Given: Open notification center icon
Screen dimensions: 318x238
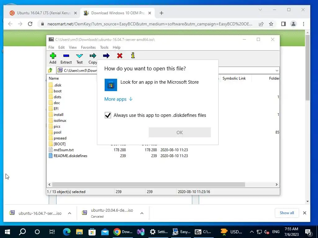Looking at the screenshot, I should (x=308, y=232).
